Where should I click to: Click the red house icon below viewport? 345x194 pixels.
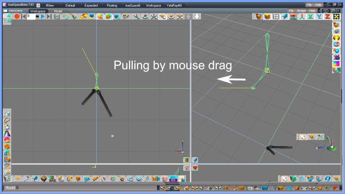tap(186, 168)
